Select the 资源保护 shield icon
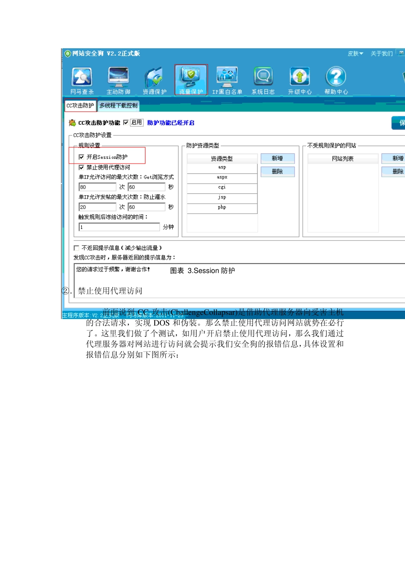 154,81
